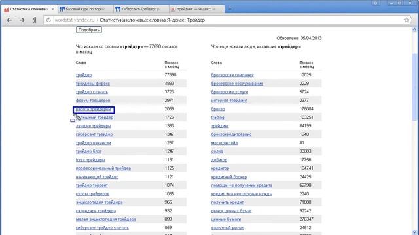Open the брокерское обслуживание link
This screenshot has width=419, height=235.
pos(237,84)
